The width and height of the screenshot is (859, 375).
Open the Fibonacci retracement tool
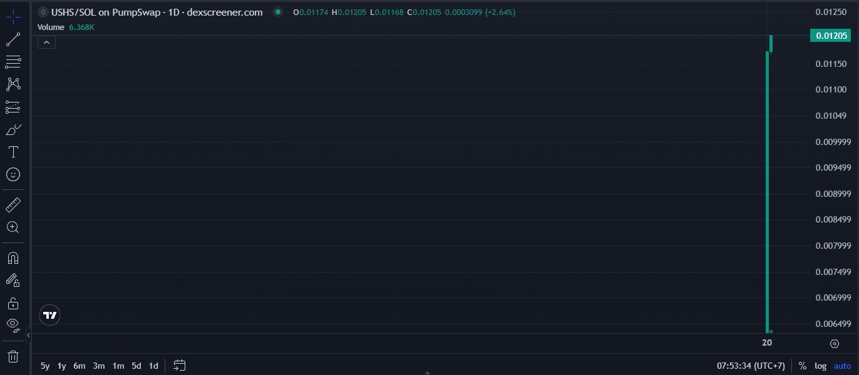(x=13, y=62)
